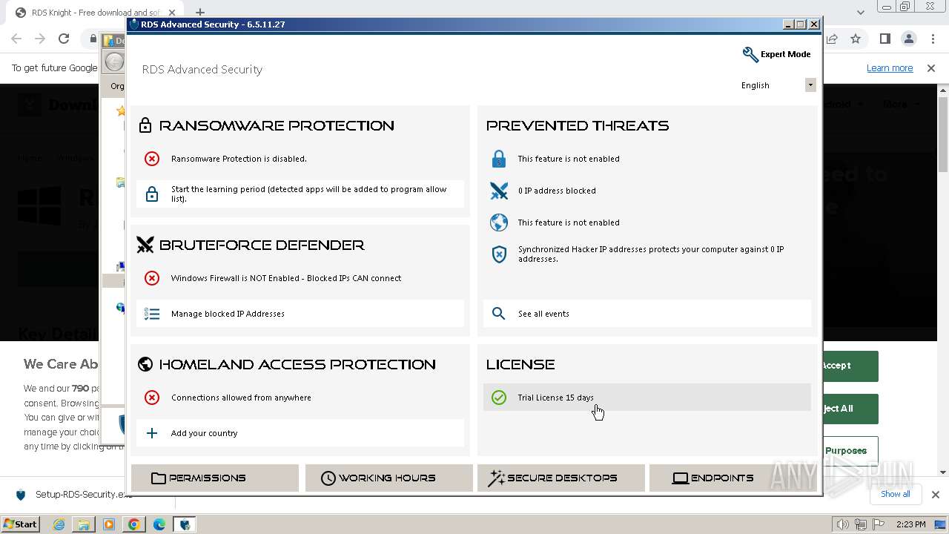Expand the English language dropdown
This screenshot has width=949, height=534.
point(810,85)
